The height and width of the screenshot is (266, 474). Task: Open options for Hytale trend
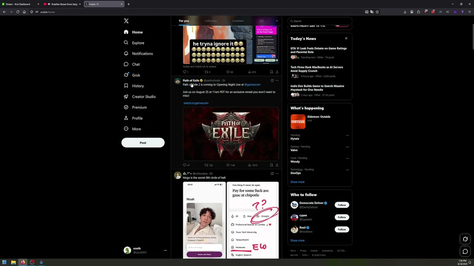click(347, 136)
